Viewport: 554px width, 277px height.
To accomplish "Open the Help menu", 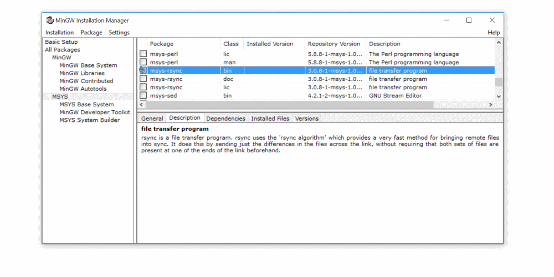I will pos(494,33).
